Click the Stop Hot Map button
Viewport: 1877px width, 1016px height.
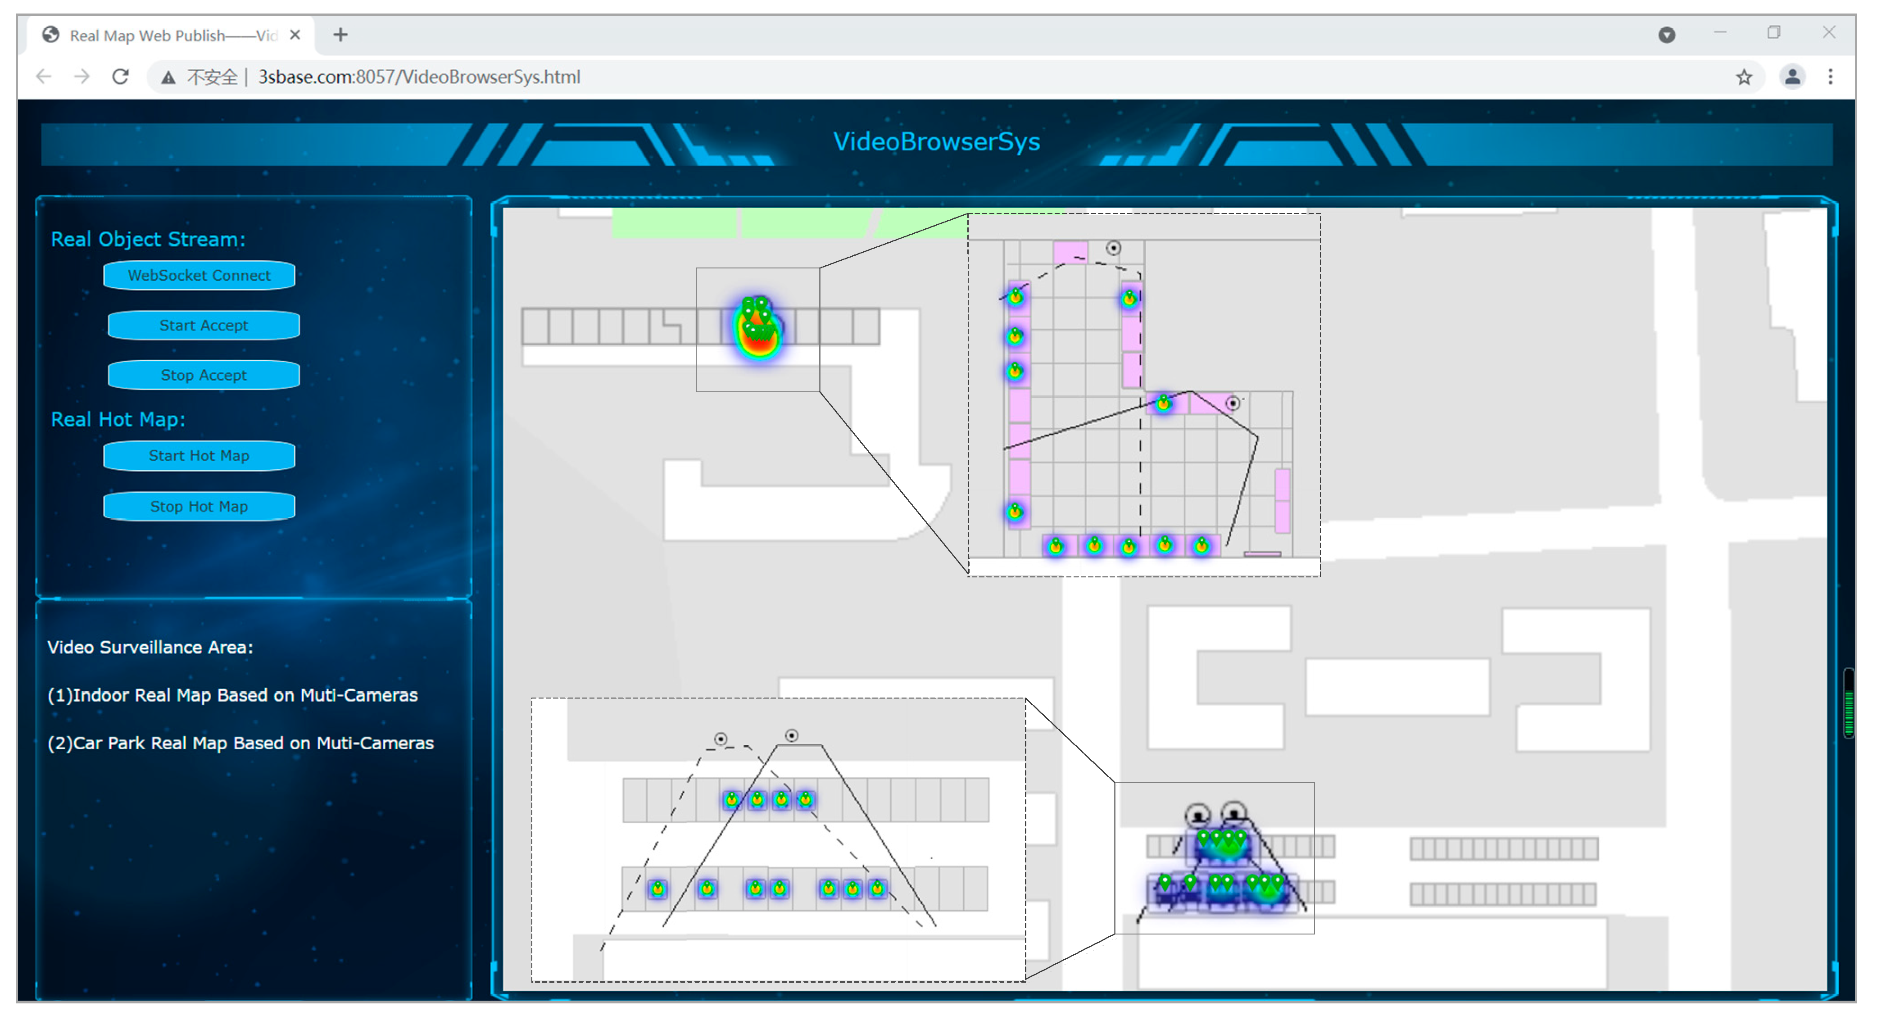coord(199,506)
